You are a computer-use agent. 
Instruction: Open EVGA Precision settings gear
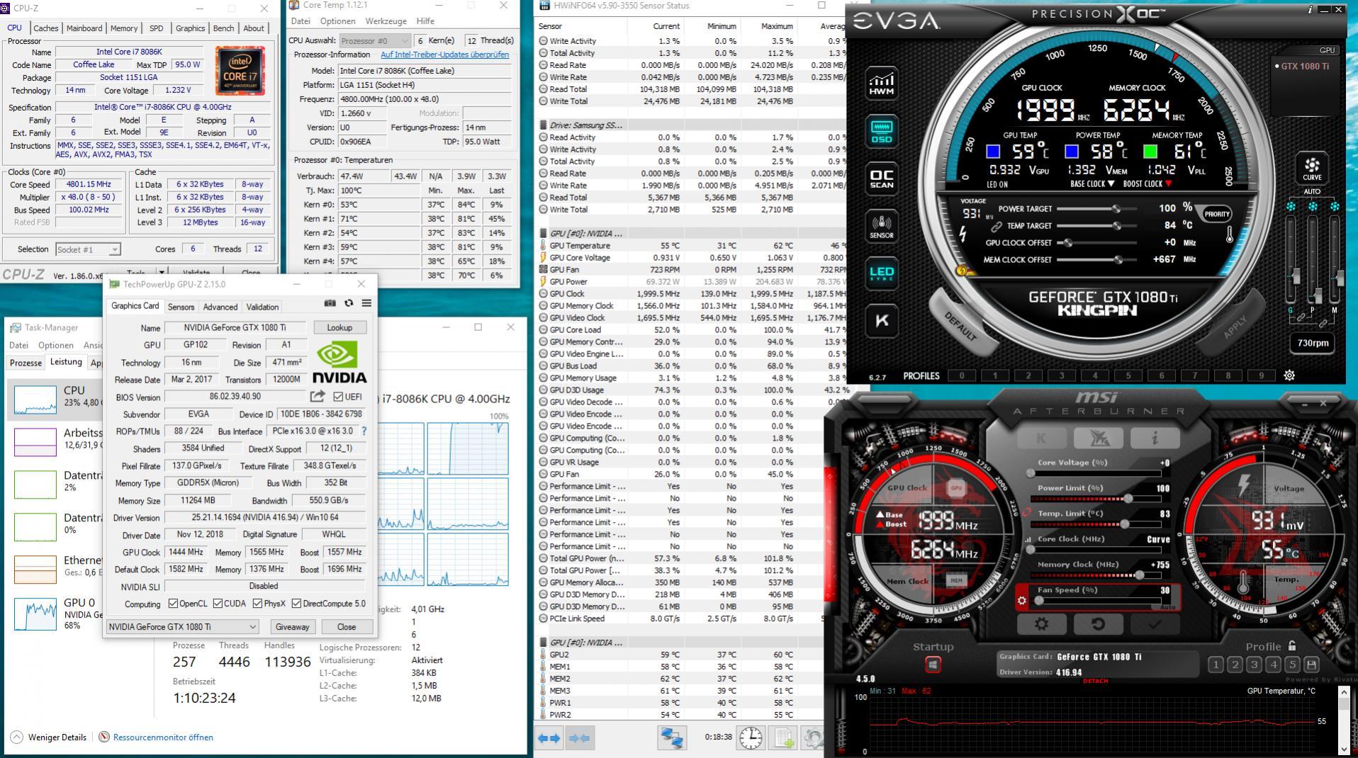(1289, 376)
